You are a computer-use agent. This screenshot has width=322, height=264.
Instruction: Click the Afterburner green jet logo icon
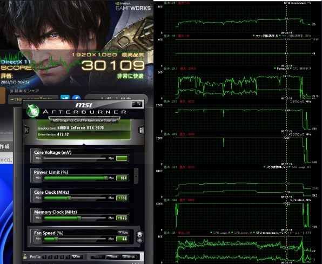click(33, 111)
